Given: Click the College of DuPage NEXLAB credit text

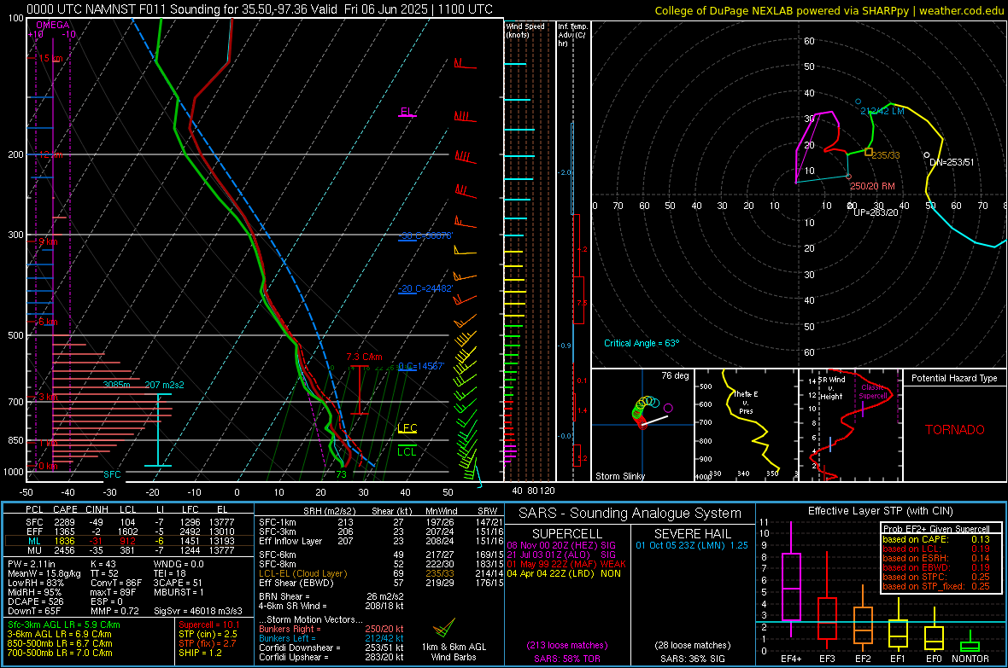Looking at the screenshot, I should (829, 10).
